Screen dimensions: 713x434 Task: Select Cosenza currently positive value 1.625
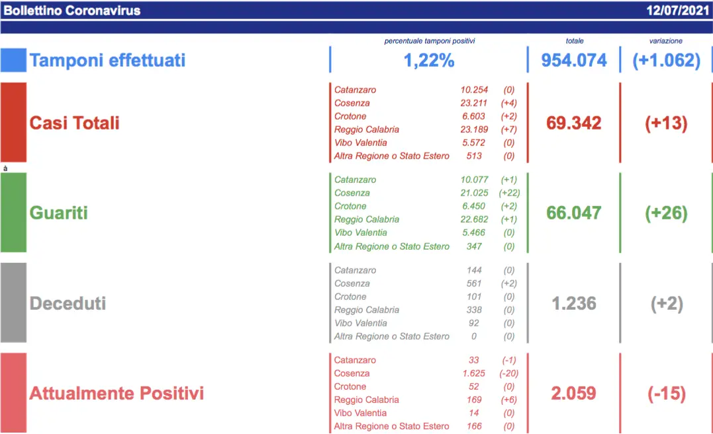pos(474,373)
